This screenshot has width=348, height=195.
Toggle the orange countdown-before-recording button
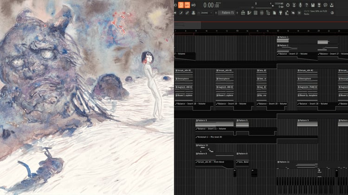coord(181,5)
